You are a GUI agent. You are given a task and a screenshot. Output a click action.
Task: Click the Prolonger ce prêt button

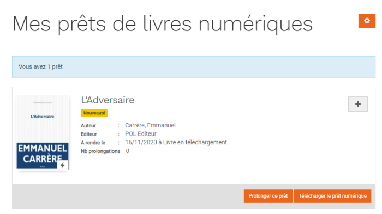268,196
